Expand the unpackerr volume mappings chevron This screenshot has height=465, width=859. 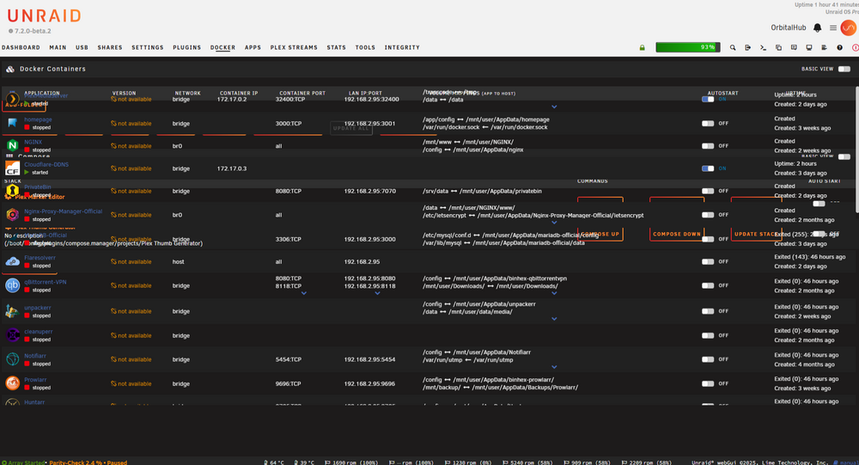coord(554,319)
